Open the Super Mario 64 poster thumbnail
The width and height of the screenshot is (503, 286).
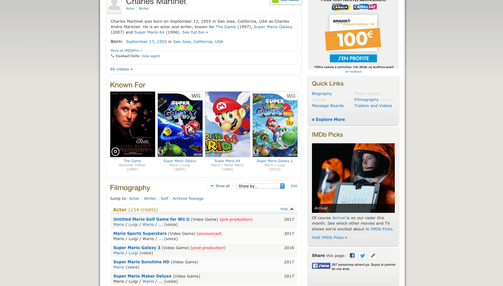(228, 124)
